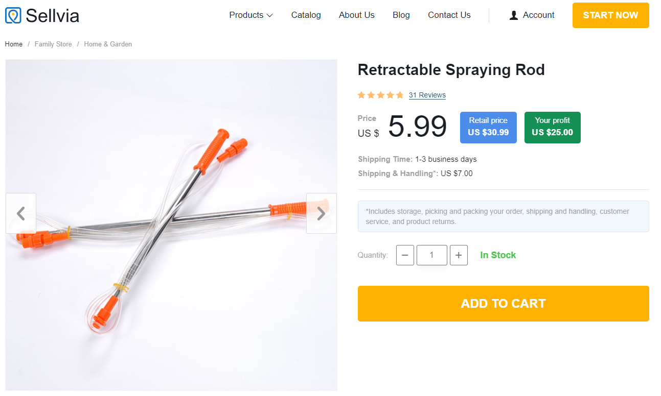Expand the Products dropdown menu
This screenshot has height=396, width=661.
point(251,15)
